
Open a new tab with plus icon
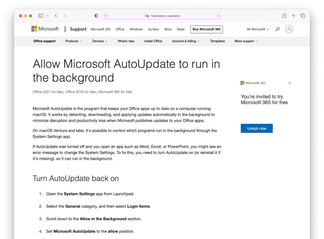coord(293,16)
